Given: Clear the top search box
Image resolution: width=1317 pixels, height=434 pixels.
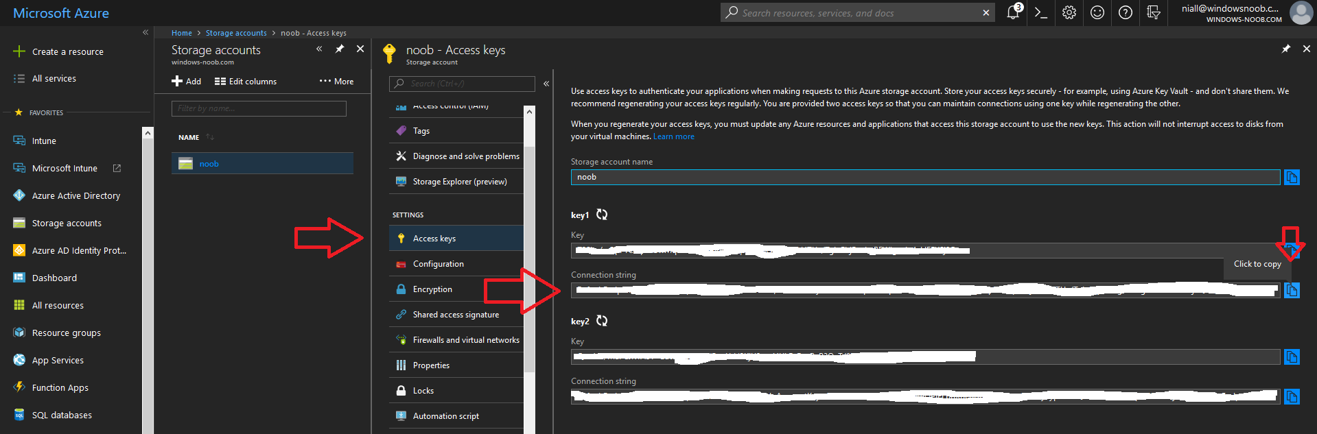Looking at the screenshot, I should (x=986, y=13).
